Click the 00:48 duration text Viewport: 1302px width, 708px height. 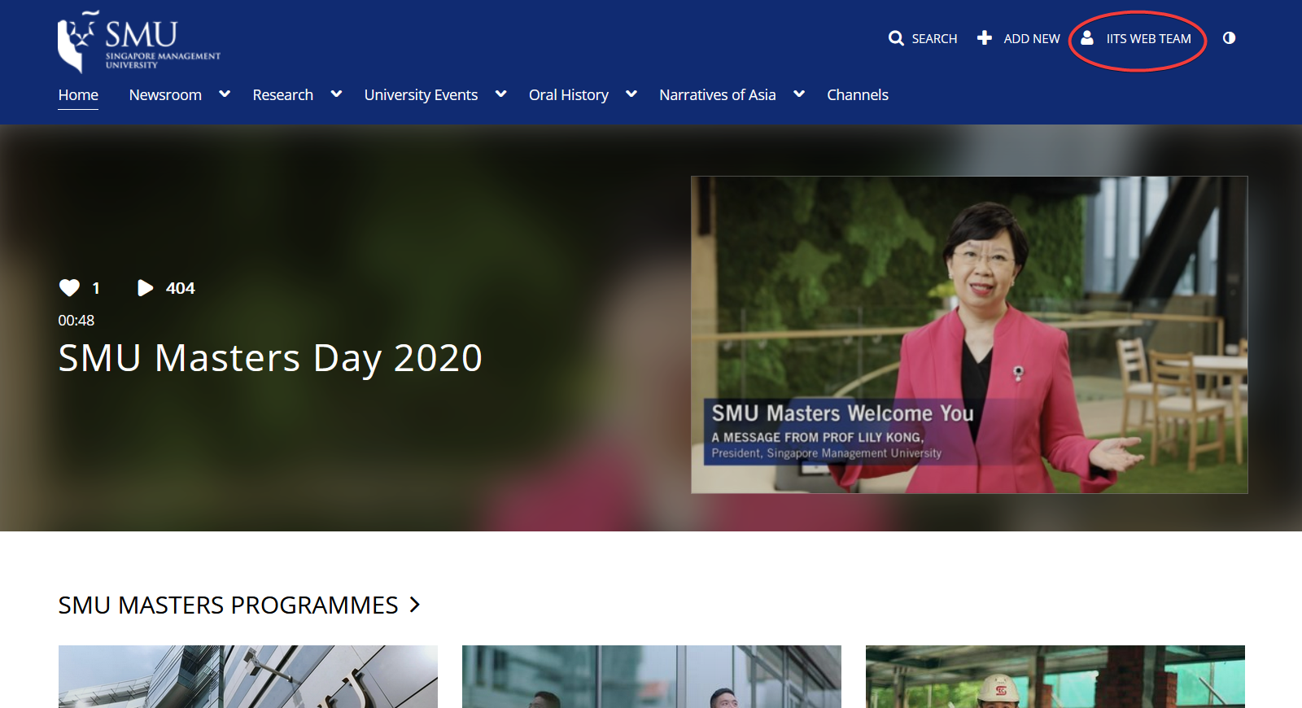[76, 321]
